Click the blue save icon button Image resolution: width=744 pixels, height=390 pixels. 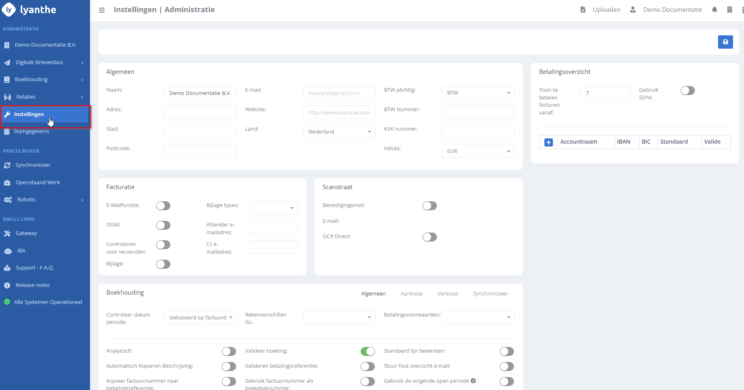pos(725,42)
